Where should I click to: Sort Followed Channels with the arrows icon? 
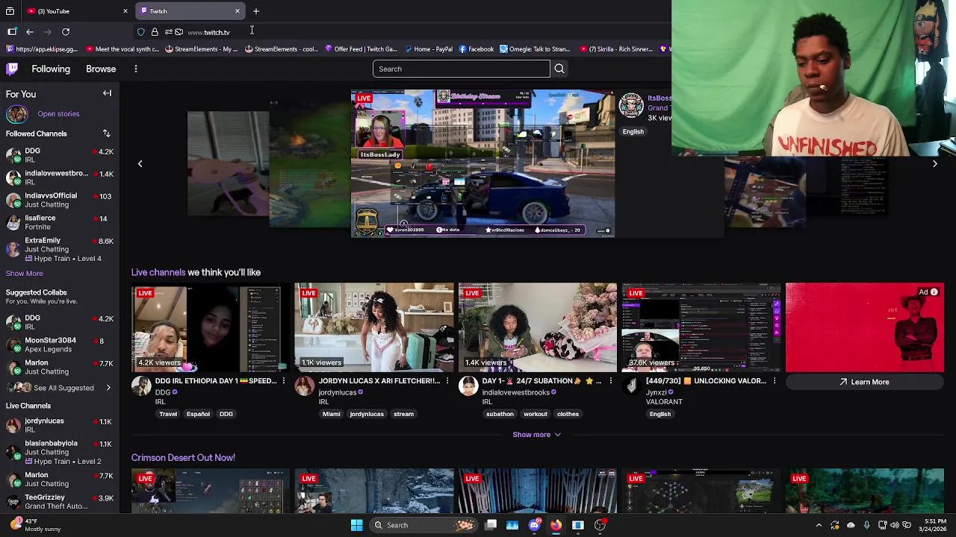(x=106, y=134)
